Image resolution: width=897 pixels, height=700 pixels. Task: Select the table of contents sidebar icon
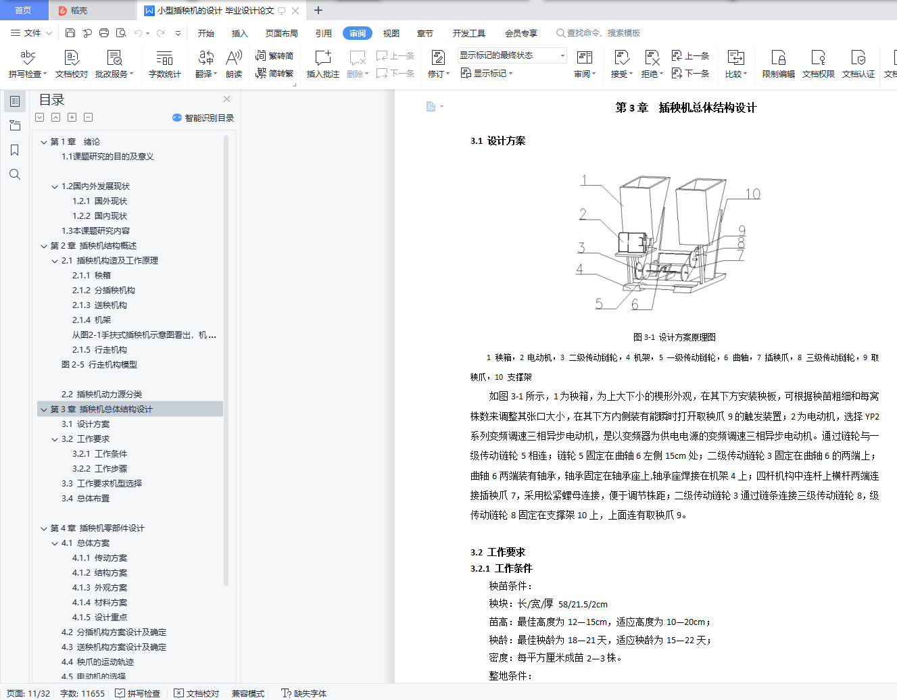15,101
